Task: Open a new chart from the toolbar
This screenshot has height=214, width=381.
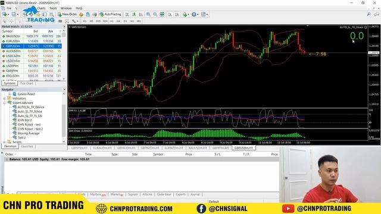Action: point(5,14)
